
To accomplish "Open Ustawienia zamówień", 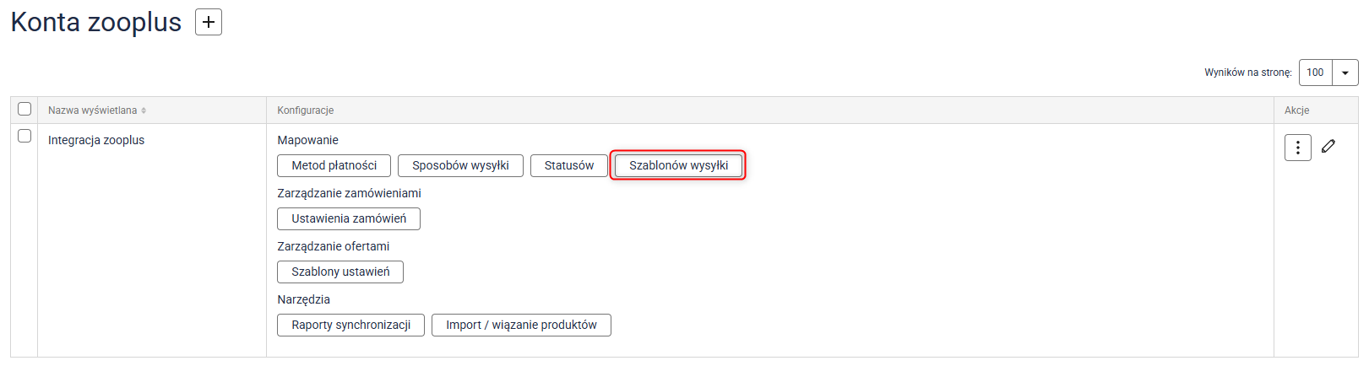I will pos(349,218).
